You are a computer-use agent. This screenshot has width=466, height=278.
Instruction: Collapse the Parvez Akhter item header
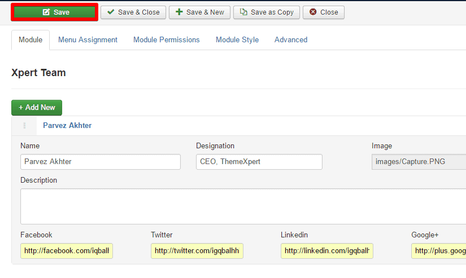[x=67, y=126]
